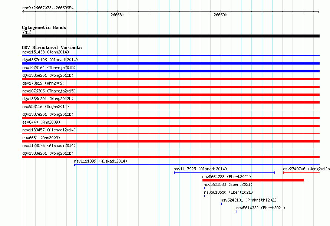
Task: Click the Cytogenetic Bands track title
Action: [x=44, y=27]
